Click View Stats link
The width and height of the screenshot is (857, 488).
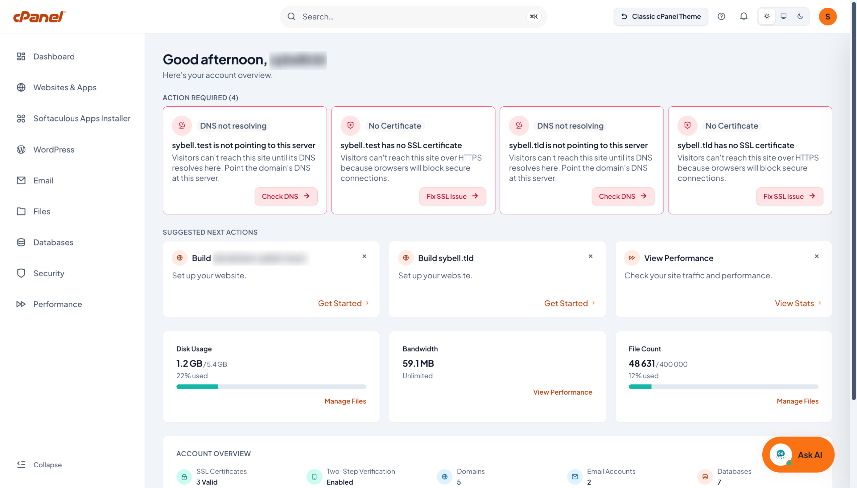coord(798,303)
